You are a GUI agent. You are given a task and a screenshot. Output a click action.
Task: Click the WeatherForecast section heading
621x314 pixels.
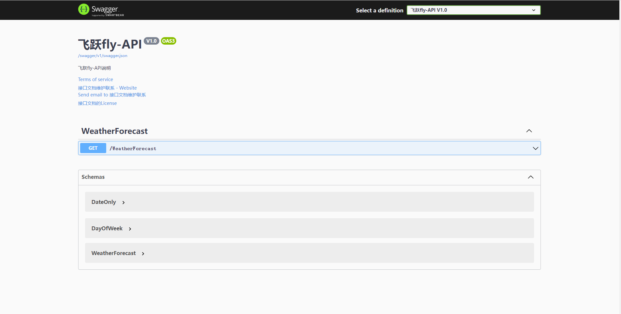click(x=114, y=131)
